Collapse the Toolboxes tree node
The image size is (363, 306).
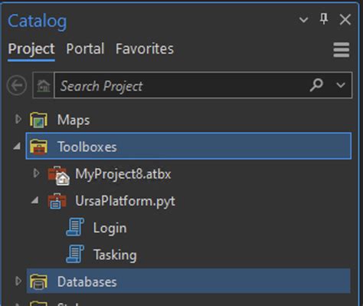(x=17, y=146)
